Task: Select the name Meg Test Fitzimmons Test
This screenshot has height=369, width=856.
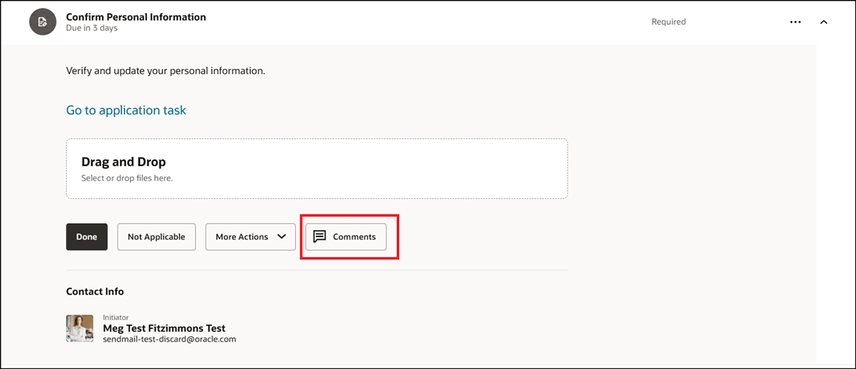Action: [x=164, y=328]
